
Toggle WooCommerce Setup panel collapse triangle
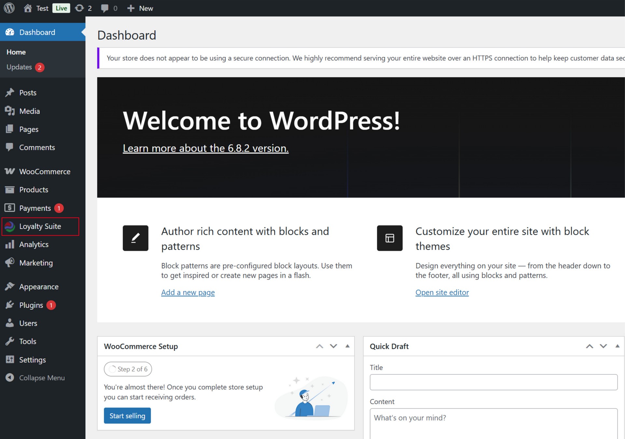(347, 346)
